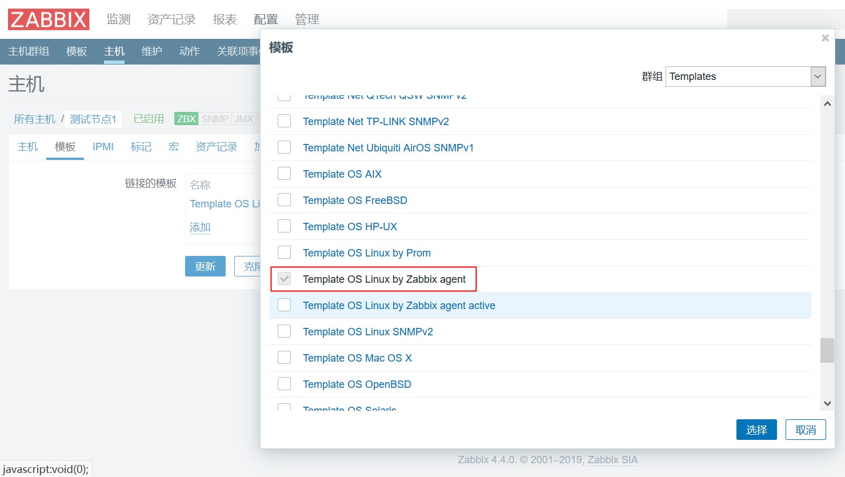Screen dimensions: 845x477
Task: Open Template OS Linux by Prom link
Action: 367,253
